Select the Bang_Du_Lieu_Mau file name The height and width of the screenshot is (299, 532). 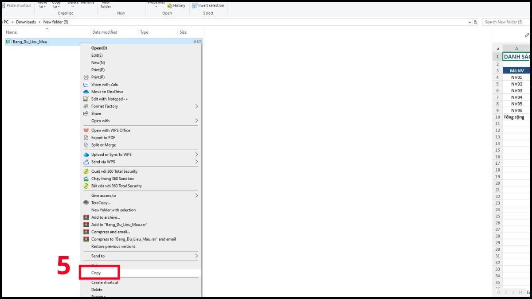click(30, 42)
